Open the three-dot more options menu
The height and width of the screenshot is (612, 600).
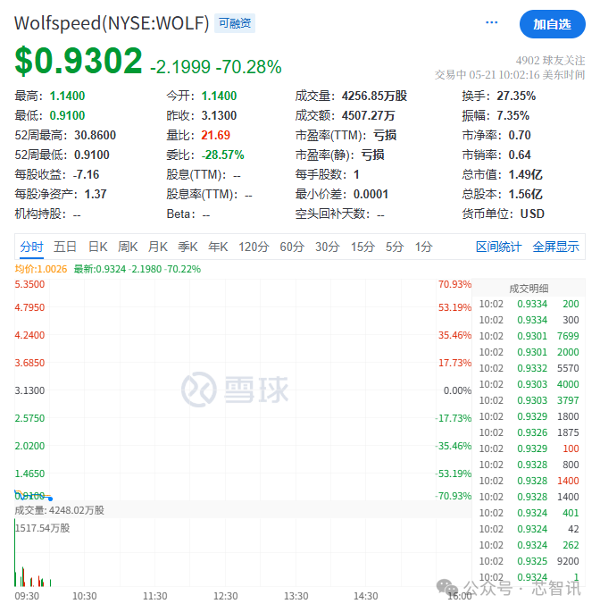point(492,22)
